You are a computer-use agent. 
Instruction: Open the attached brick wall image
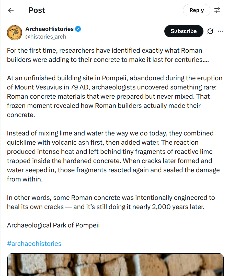116,264
